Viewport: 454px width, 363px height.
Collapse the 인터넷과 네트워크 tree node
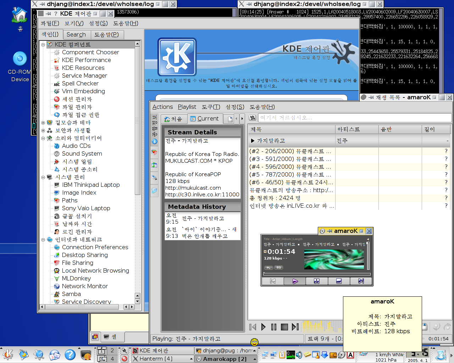(x=43, y=240)
